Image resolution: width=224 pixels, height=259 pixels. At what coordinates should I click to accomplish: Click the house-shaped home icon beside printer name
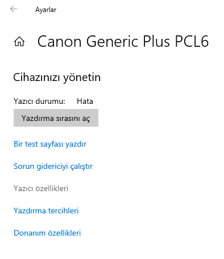(19, 42)
